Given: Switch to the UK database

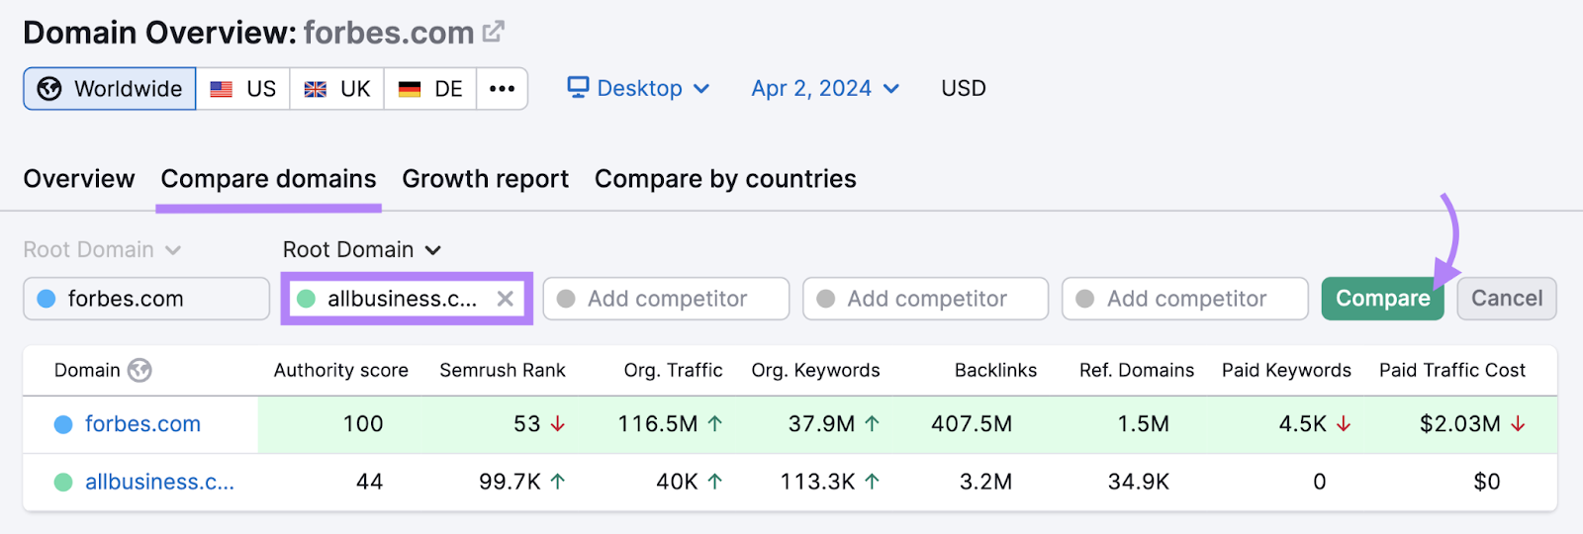Looking at the screenshot, I should coord(337,89).
